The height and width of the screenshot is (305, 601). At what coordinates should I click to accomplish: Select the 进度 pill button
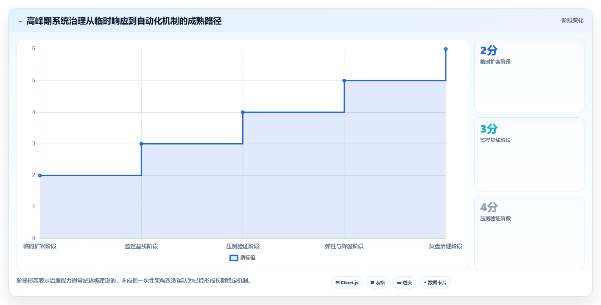click(404, 283)
